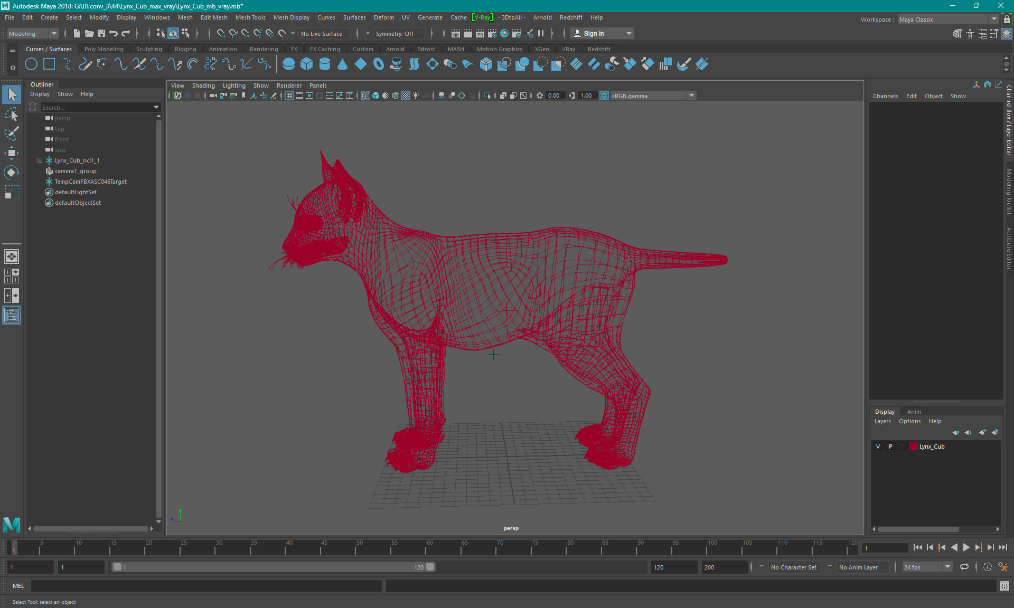Click the Open Scene folder icon

89,33
